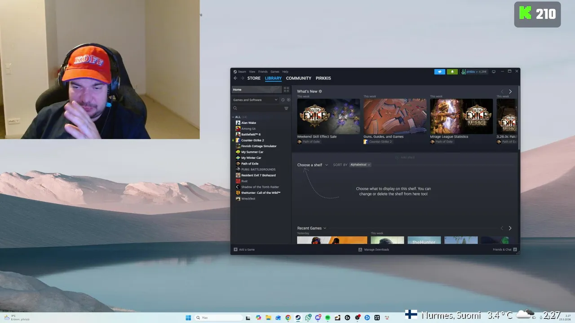Open Mirage League Statistics news thumbnail
The image size is (575, 323).
[x=461, y=116]
